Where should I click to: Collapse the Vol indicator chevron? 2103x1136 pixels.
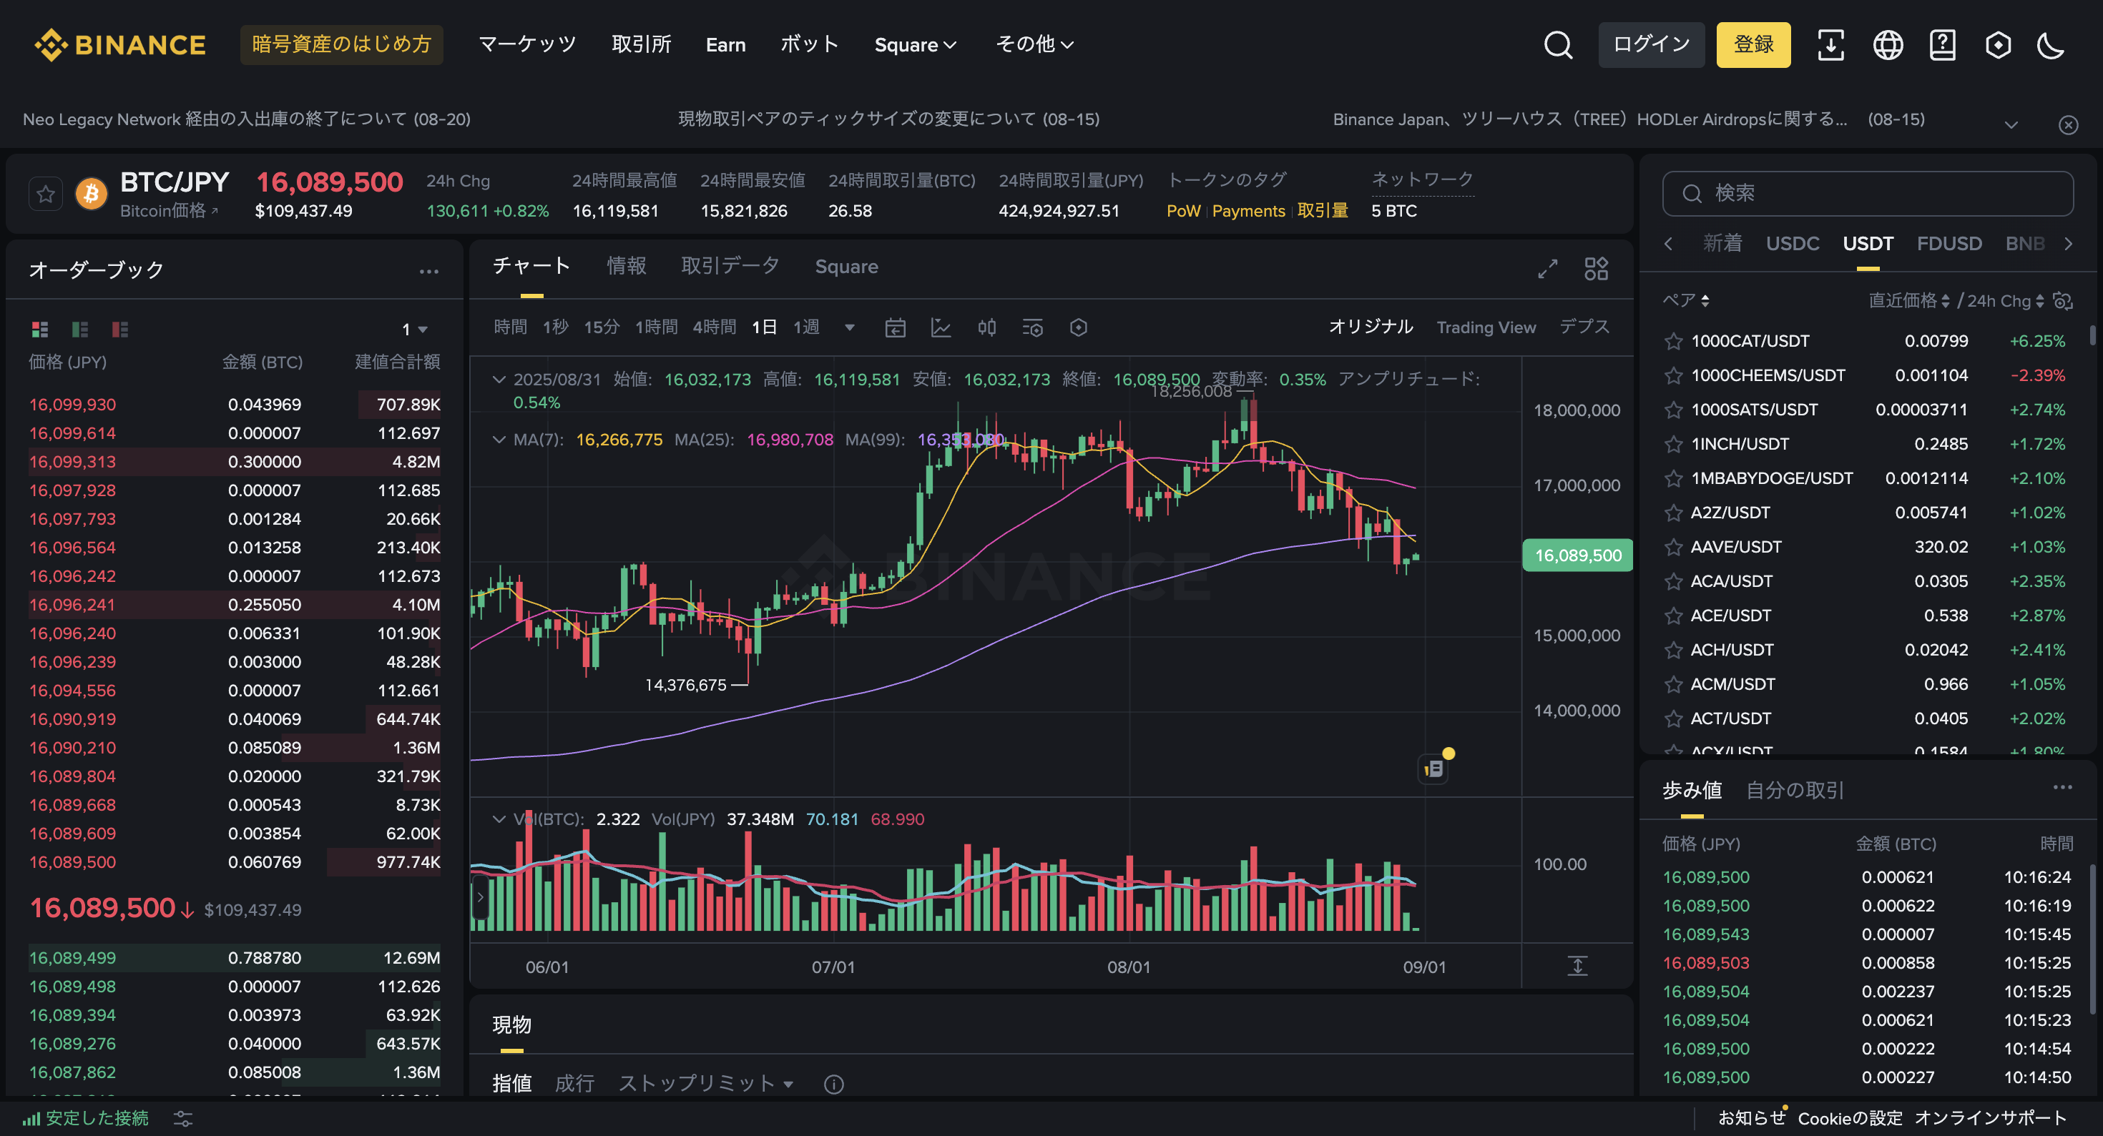tap(499, 819)
